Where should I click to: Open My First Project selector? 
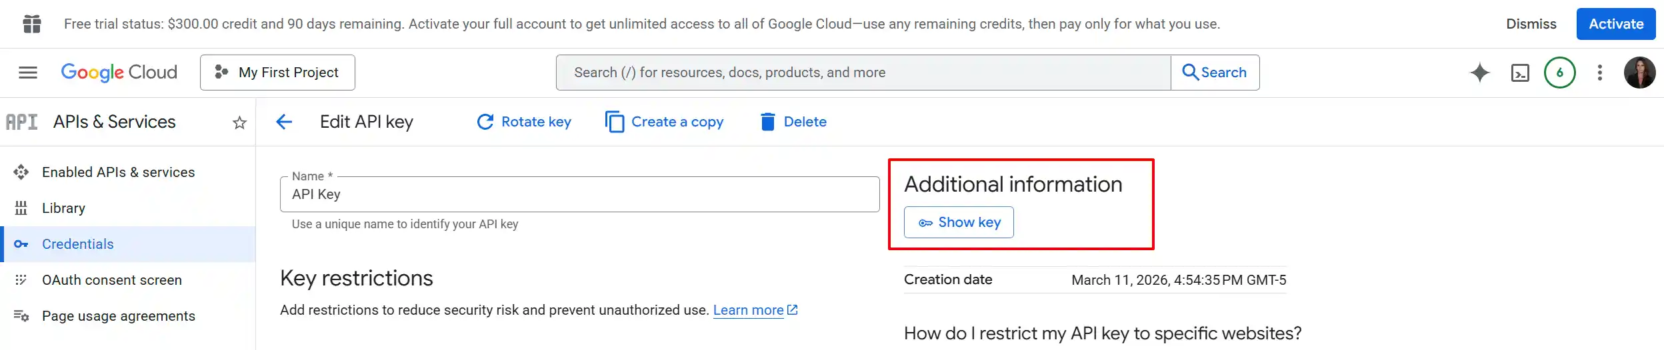[277, 73]
